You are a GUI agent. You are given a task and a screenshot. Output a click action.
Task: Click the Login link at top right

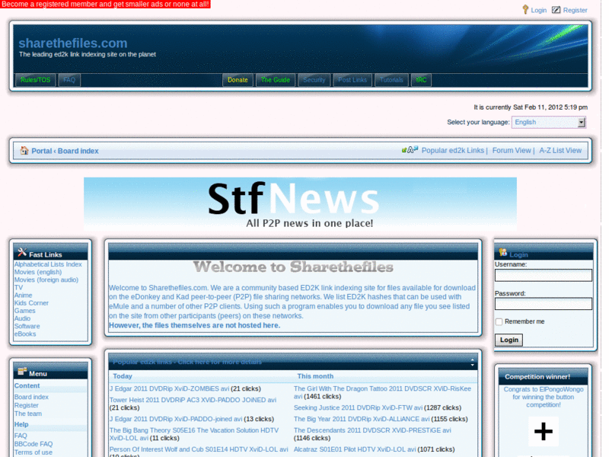tap(538, 10)
